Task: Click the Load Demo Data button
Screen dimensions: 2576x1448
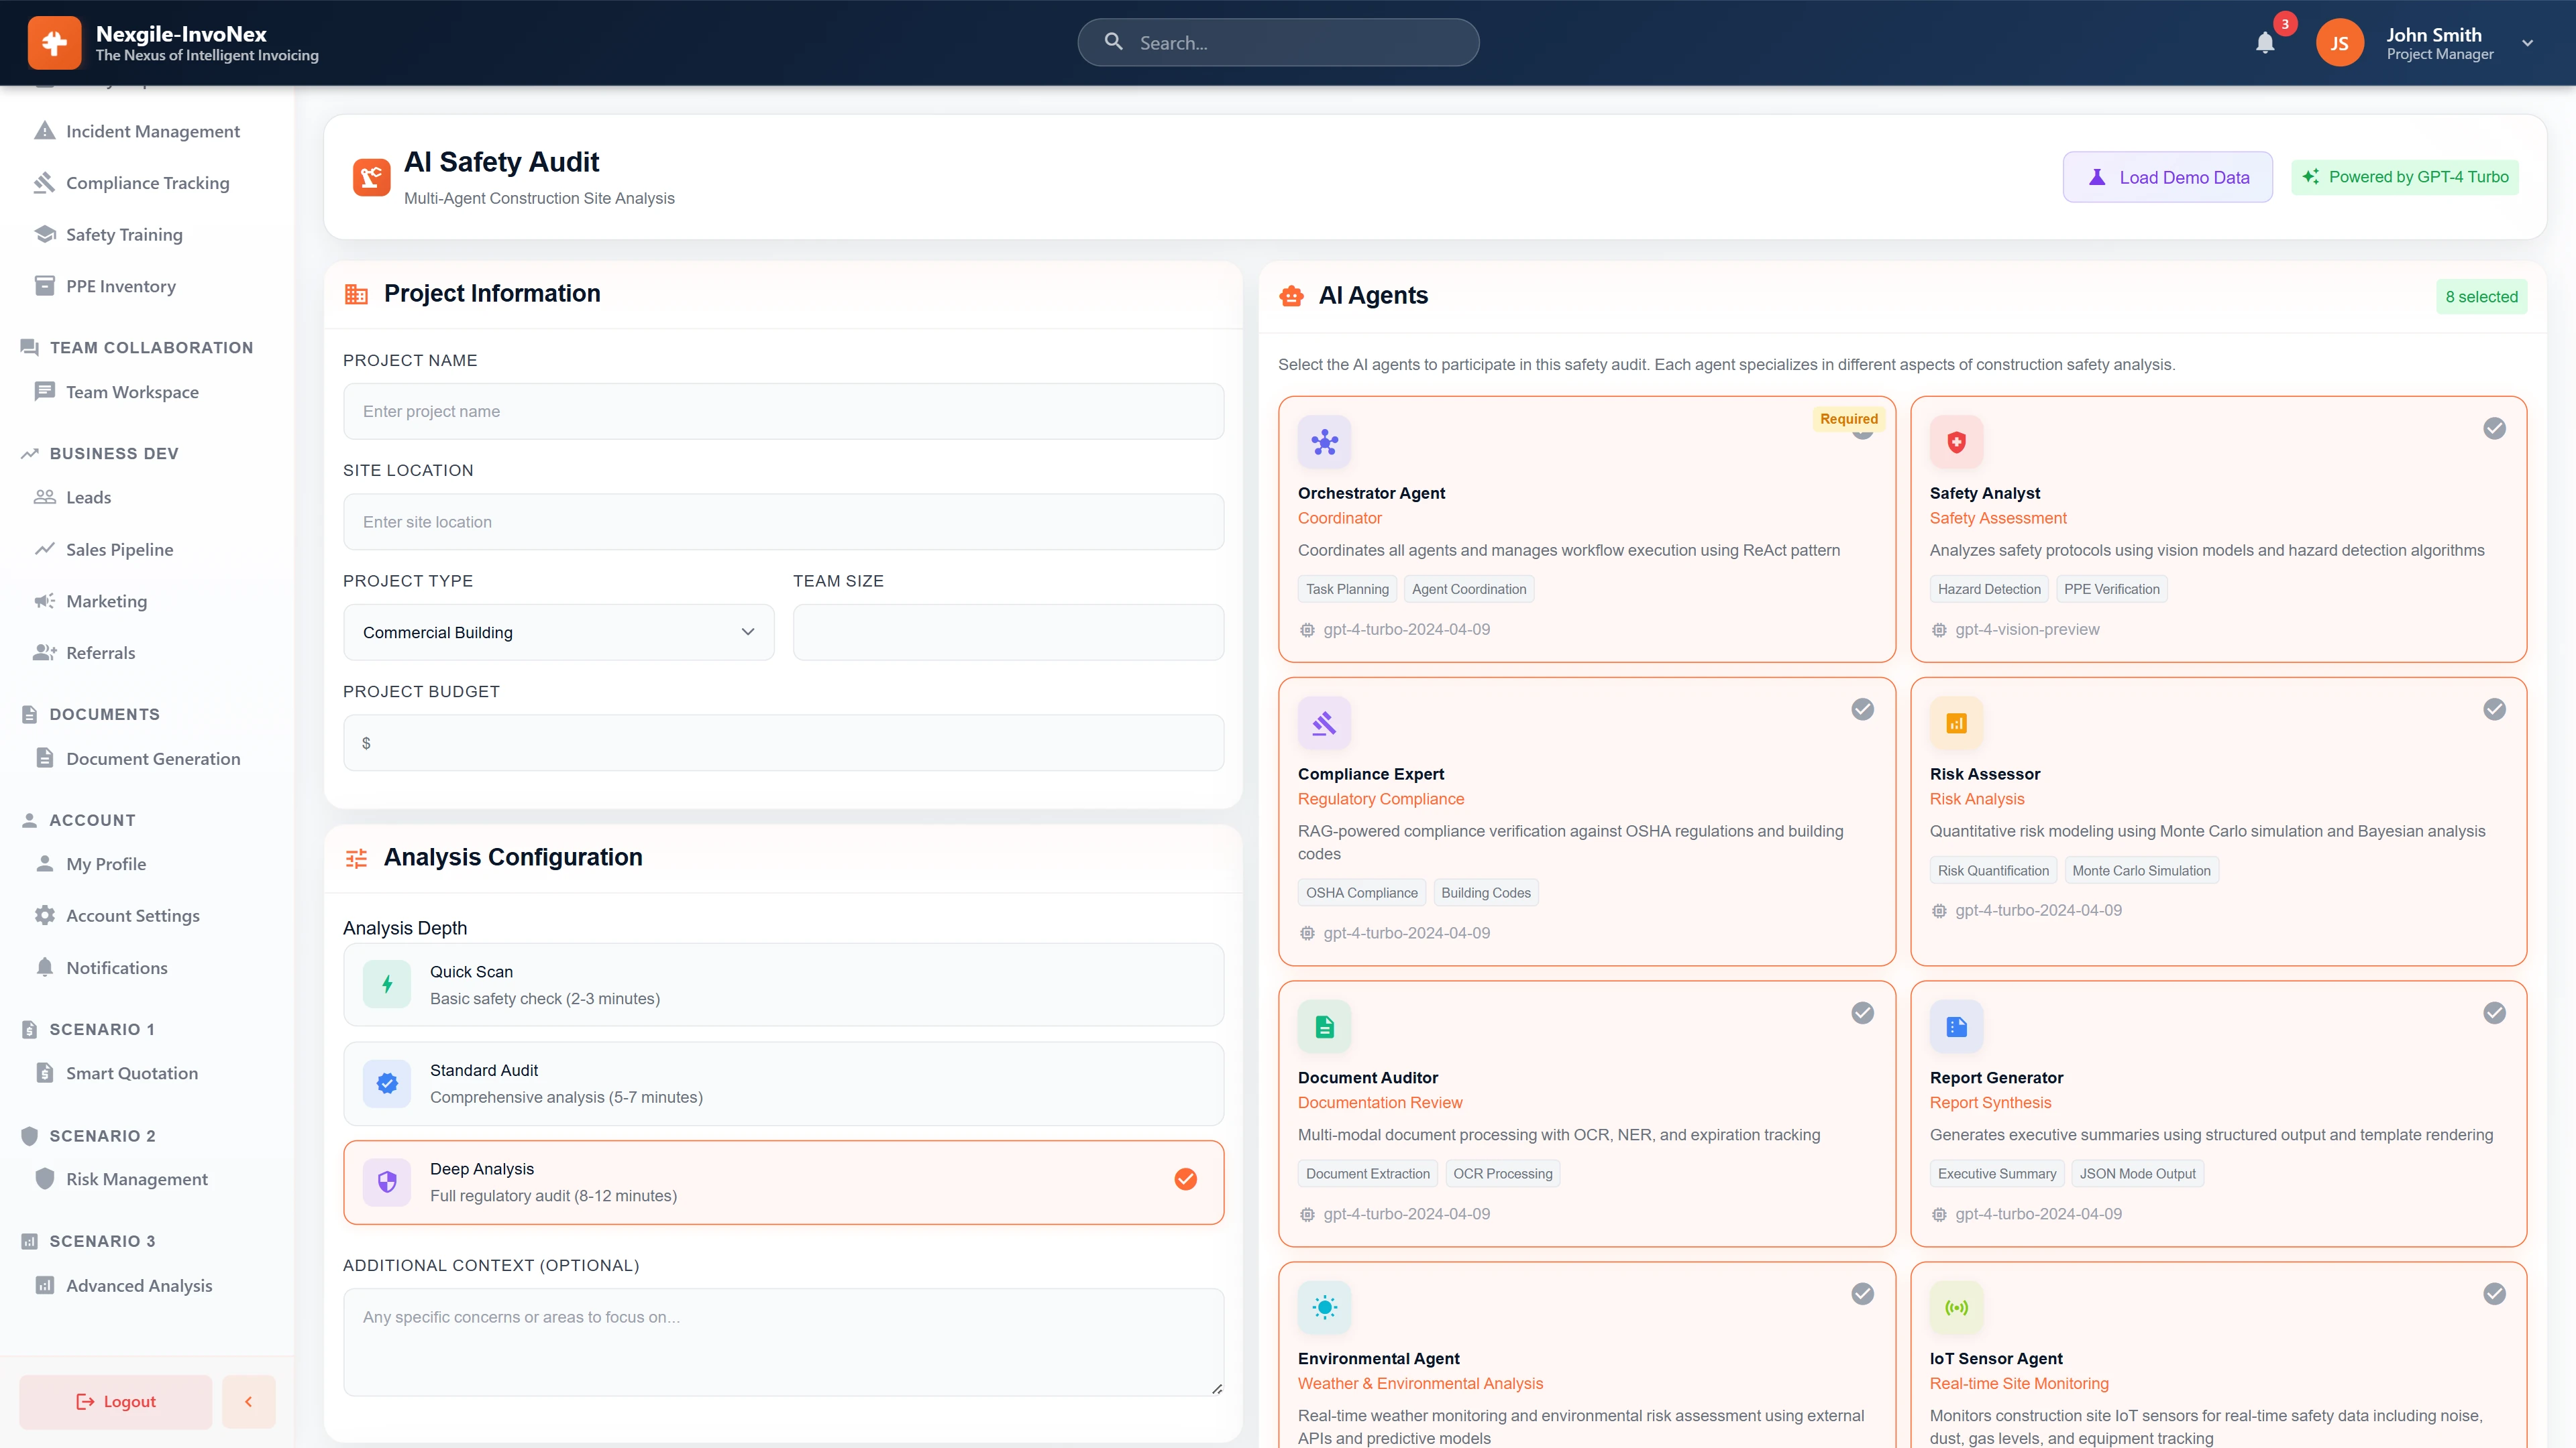Action: (x=2168, y=177)
